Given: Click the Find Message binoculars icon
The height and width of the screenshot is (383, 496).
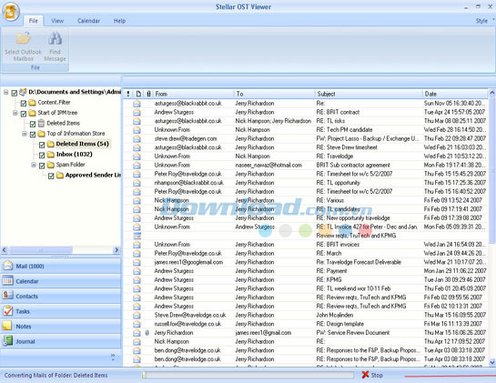Looking at the screenshot, I should point(55,38).
